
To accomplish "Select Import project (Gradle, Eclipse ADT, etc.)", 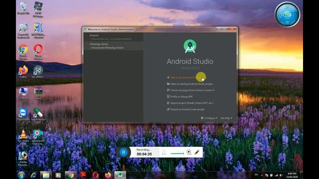I will point(190,103).
